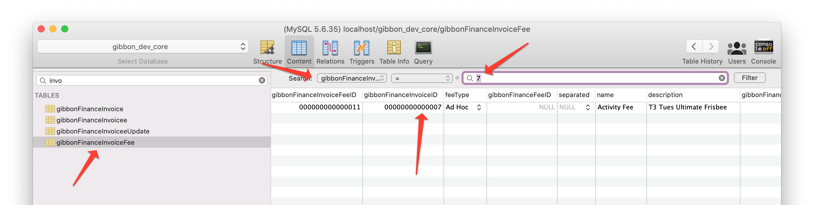This screenshot has width=814, height=205.
Task: Click the green zoom window button
Action: pos(64,29)
